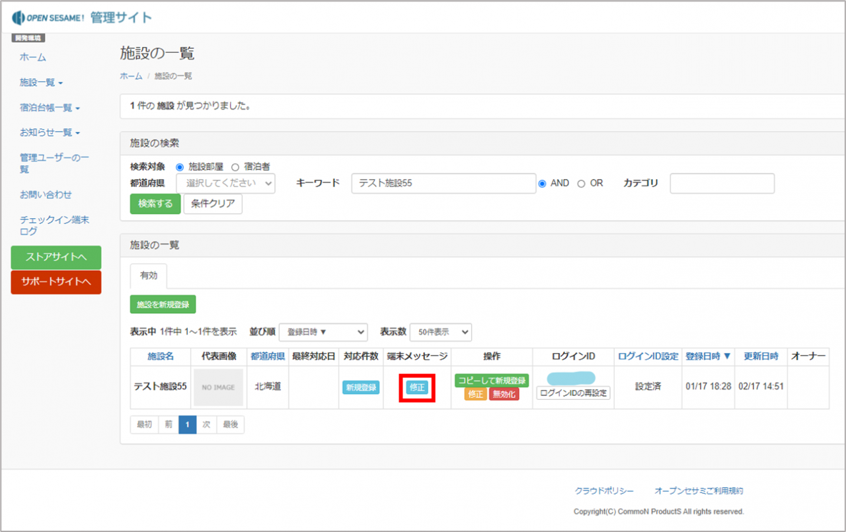Click ログインIDの再設定 button
Image resolution: width=846 pixels, height=532 pixels.
[573, 393]
